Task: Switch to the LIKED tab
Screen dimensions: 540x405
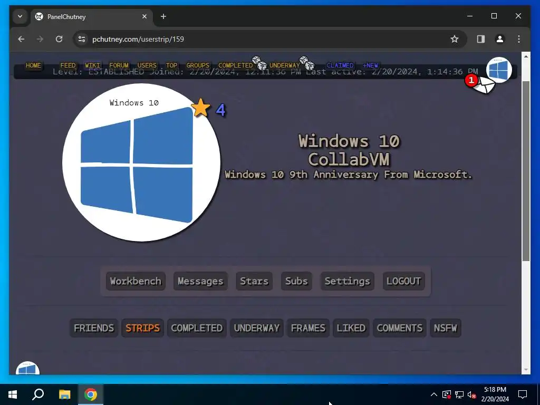Action: coord(351,328)
